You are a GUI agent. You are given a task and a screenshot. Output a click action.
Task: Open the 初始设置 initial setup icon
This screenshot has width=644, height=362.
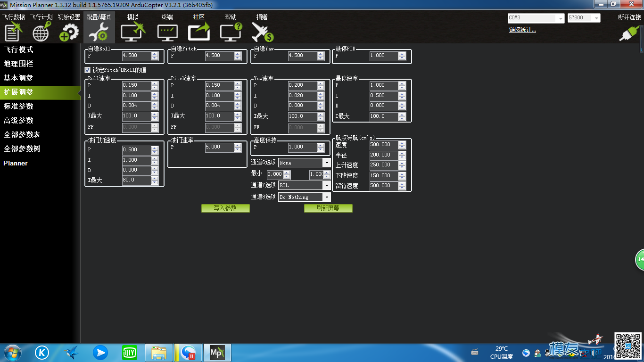click(x=69, y=32)
